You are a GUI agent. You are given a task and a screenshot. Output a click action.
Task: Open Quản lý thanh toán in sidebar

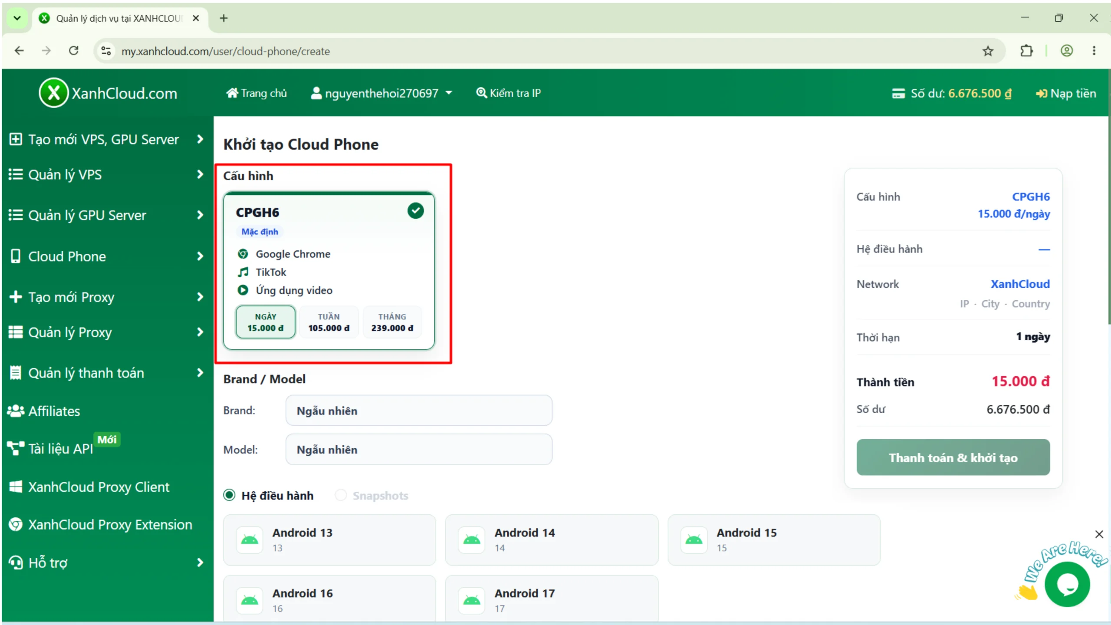pyautogui.click(x=106, y=373)
